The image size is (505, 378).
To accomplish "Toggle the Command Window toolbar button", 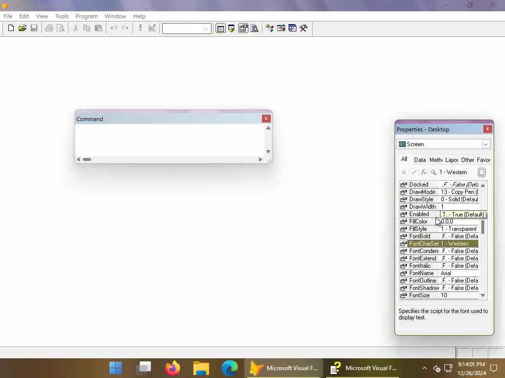I will point(220,29).
